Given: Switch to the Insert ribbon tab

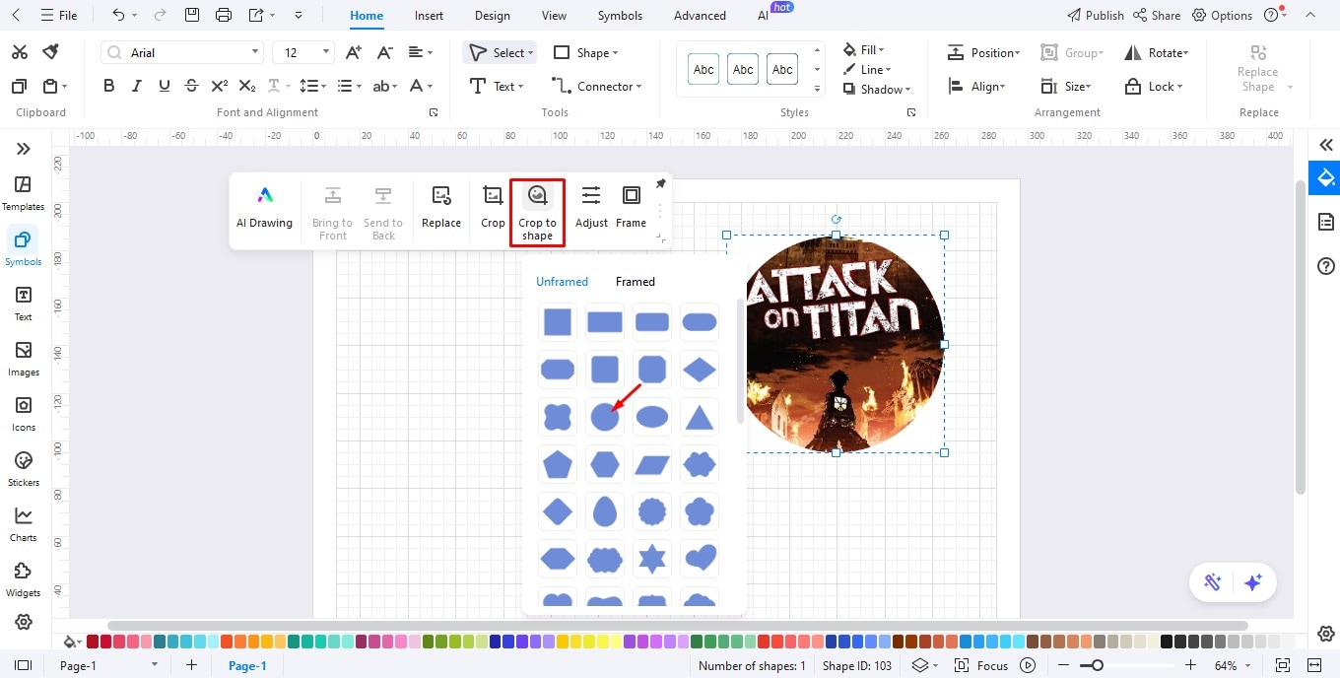Looking at the screenshot, I should (x=429, y=16).
